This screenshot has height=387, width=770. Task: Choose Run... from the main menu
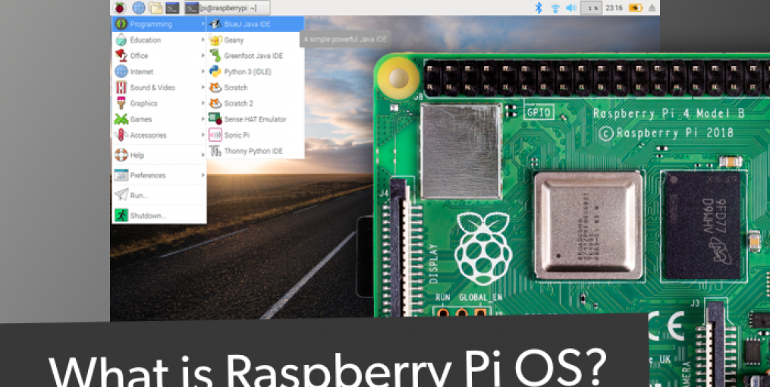159,196
